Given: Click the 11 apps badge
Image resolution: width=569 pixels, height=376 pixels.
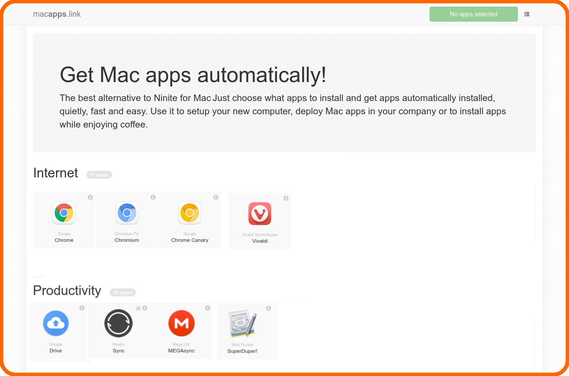Looking at the screenshot, I should click(99, 175).
